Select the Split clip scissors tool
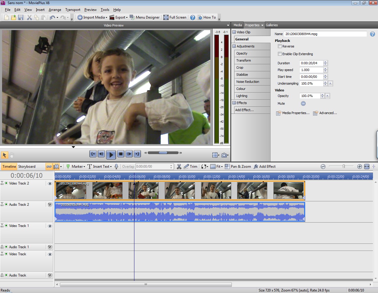Screen dimensions: 378x293 tap(179, 167)
